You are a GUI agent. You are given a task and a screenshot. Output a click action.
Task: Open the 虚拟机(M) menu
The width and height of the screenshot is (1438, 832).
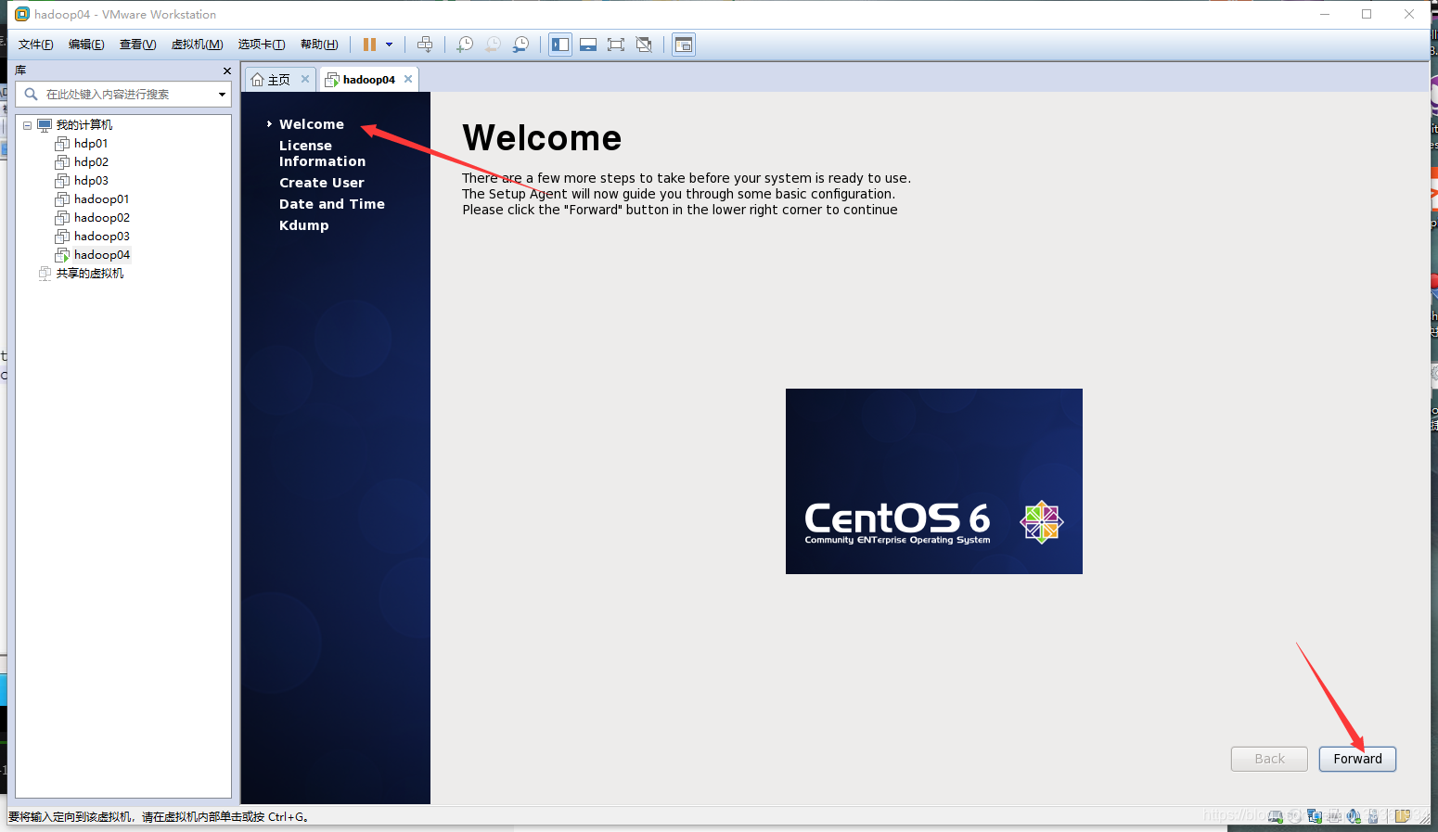click(x=198, y=45)
